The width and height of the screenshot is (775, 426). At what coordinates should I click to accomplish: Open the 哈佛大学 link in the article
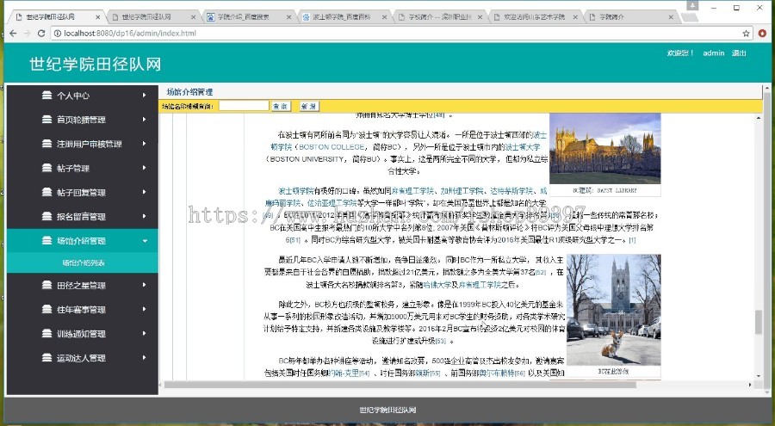pyautogui.click(x=437, y=285)
